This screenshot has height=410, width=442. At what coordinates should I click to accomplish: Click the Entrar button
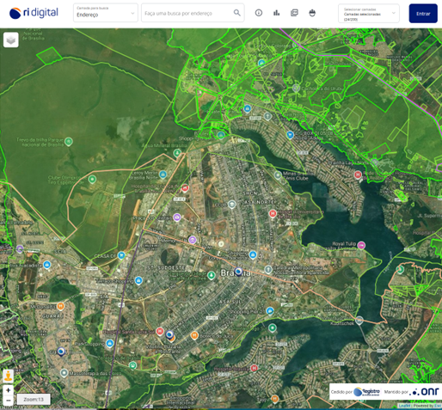click(423, 14)
